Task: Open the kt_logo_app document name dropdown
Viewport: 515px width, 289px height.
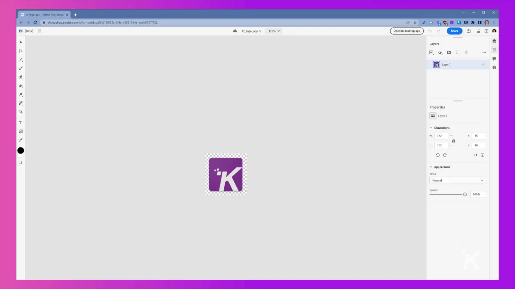Action: pos(252,31)
